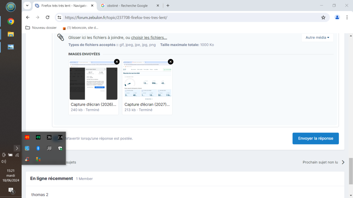Viewport: 353px width, 198px height.
Task: Remove the Capture d'écran (2026) attachment
Action: coord(116,62)
